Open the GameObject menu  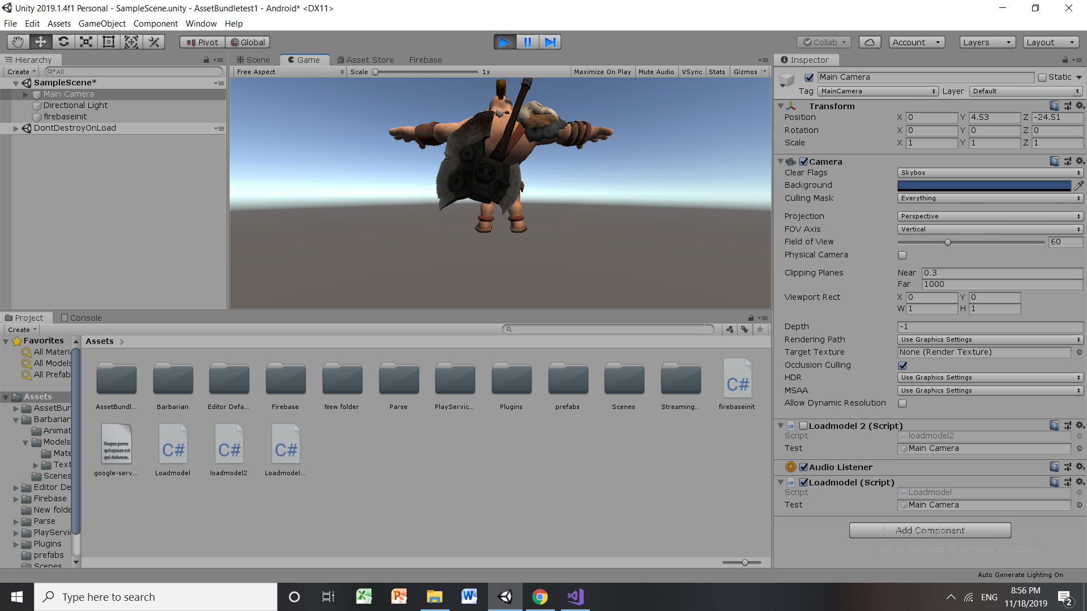102,24
